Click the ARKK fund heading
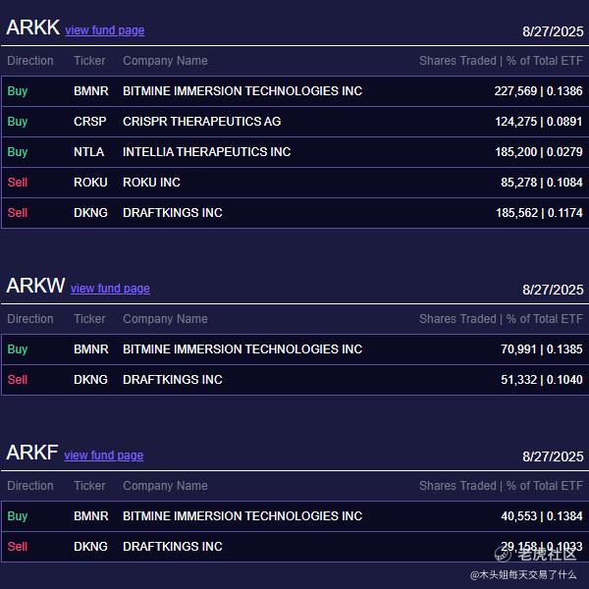 [x=33, y=27]
